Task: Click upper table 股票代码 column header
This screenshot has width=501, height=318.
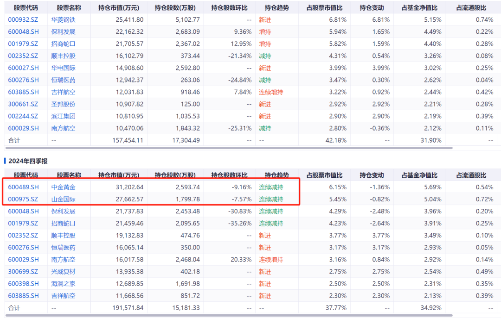Action: 26,8
